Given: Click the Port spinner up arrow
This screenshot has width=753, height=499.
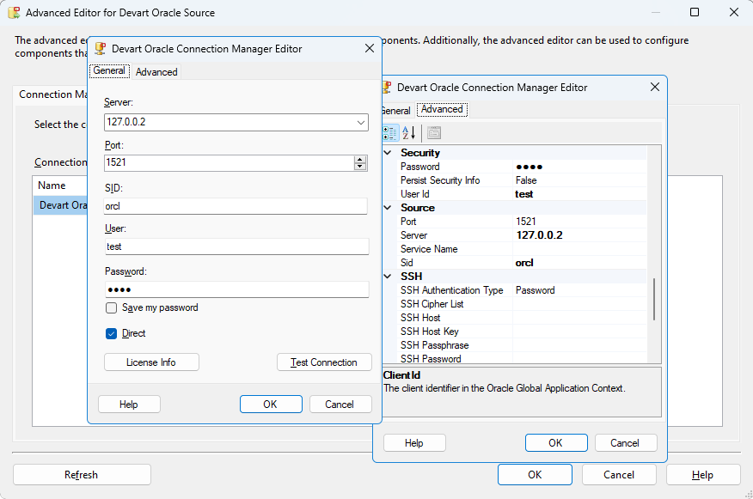Looking at the screenshot, I should click(x=360, y=160).
